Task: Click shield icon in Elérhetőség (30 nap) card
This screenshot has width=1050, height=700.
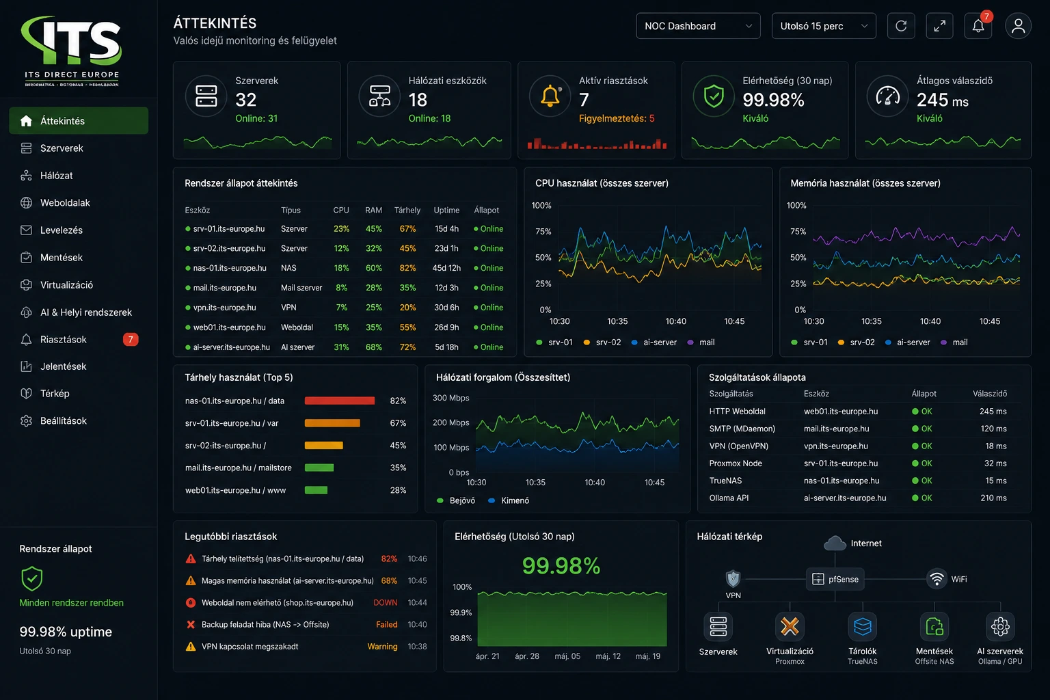Action: [714, 96]
